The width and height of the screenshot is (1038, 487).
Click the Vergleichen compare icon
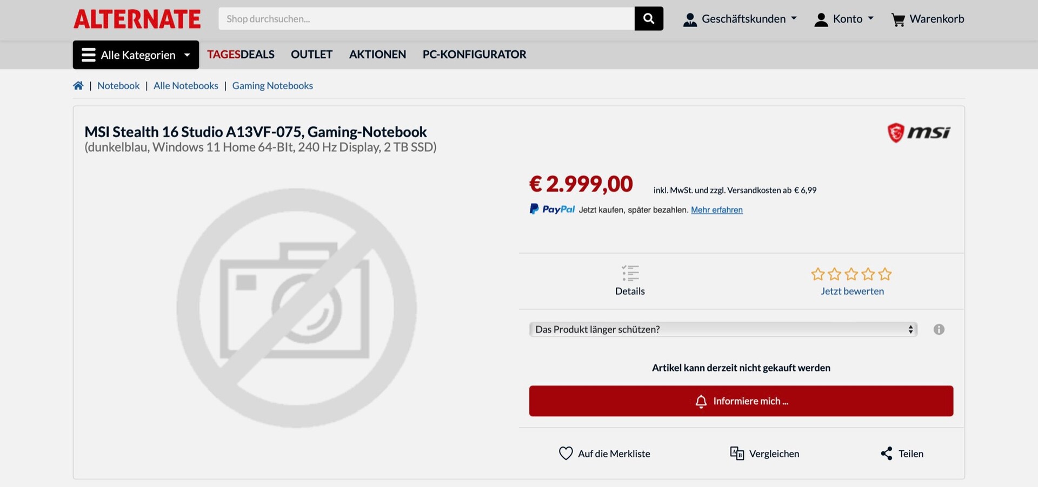click(x=737, y=453)
